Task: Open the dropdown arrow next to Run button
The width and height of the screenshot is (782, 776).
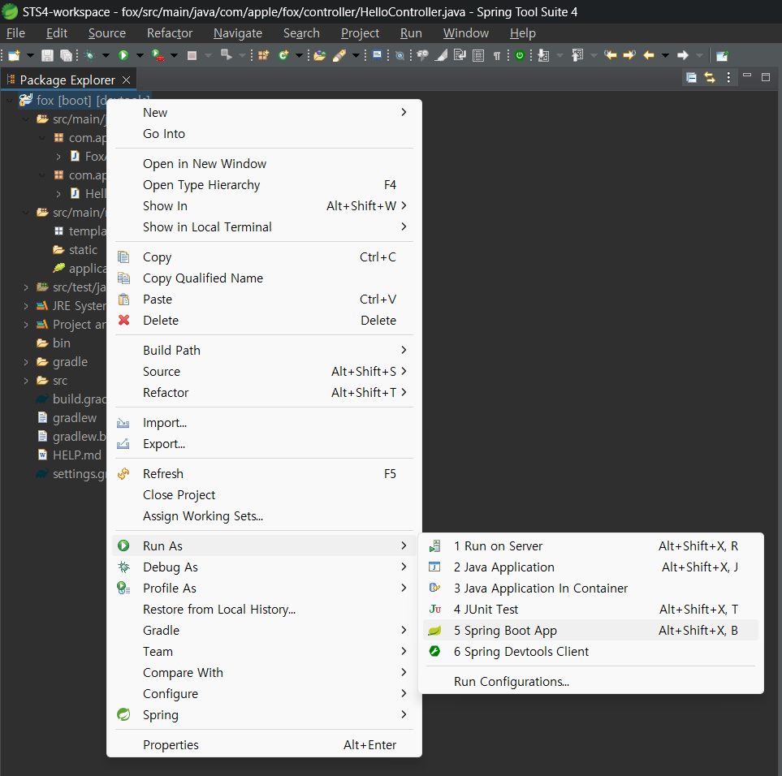Action: [x=140, y=55]
